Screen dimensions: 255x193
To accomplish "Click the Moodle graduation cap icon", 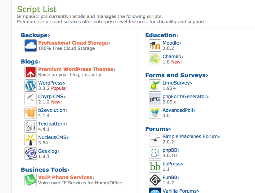I will 155,46.
